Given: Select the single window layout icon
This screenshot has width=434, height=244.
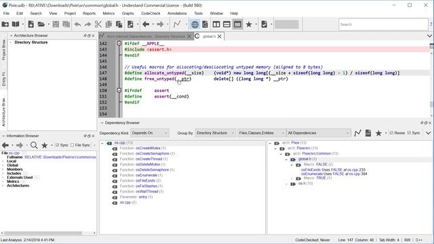Looking at the screenshot, I should click(x=237, y=24).
